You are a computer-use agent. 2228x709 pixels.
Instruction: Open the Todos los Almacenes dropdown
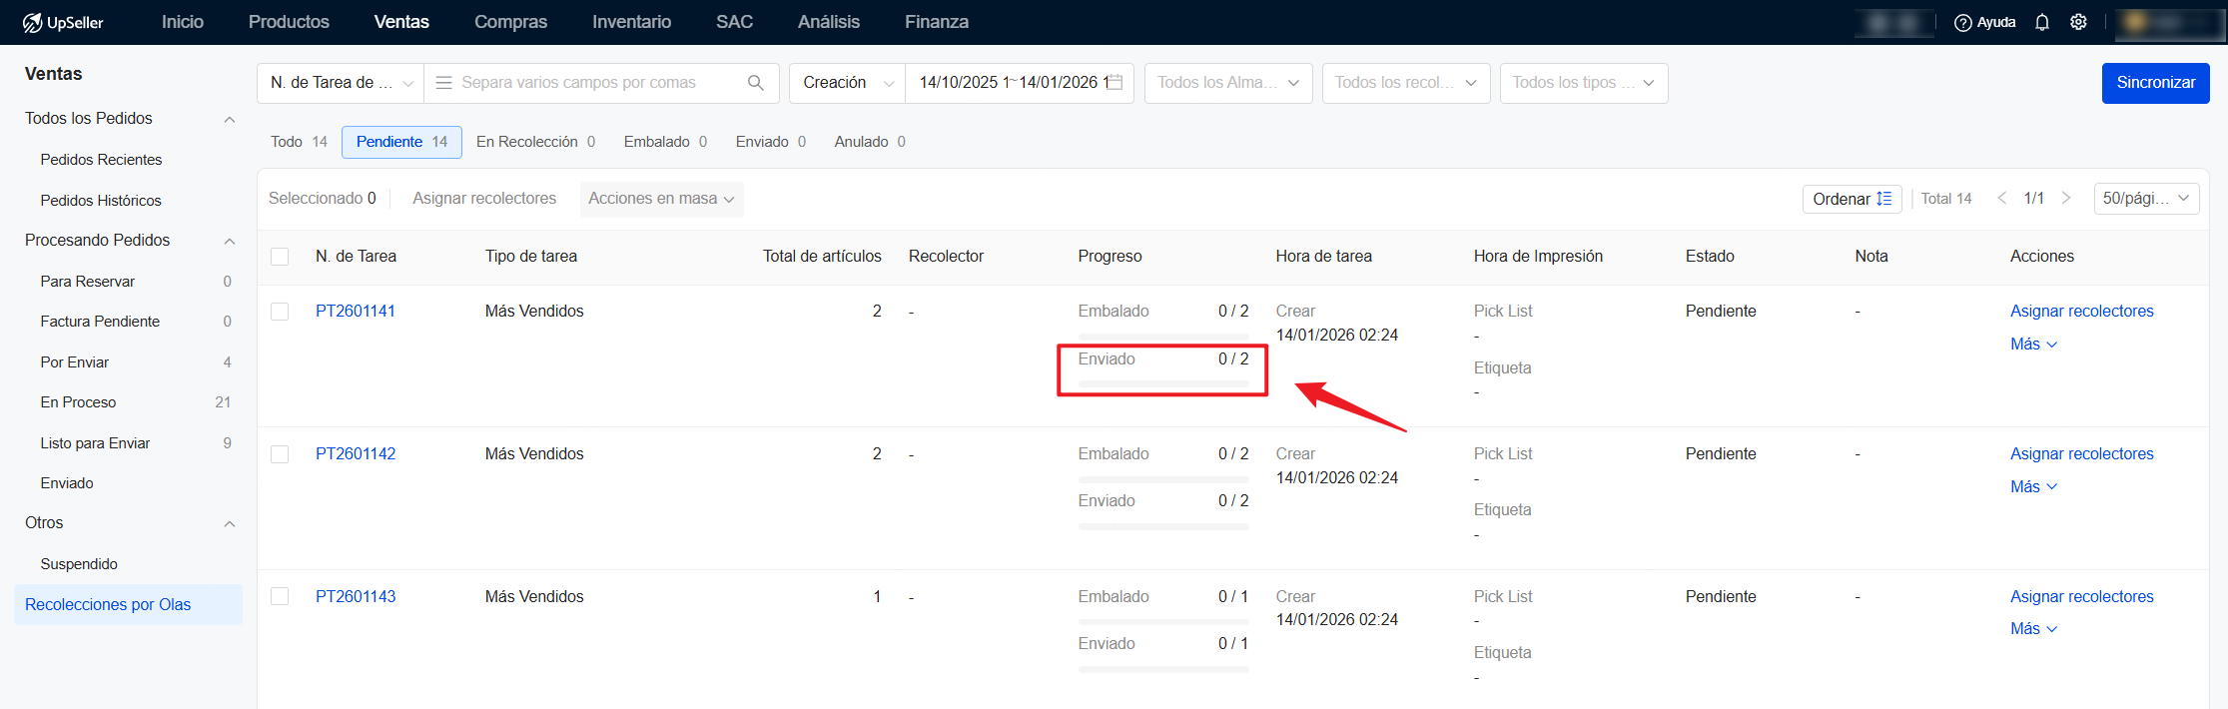(1227, 83)
